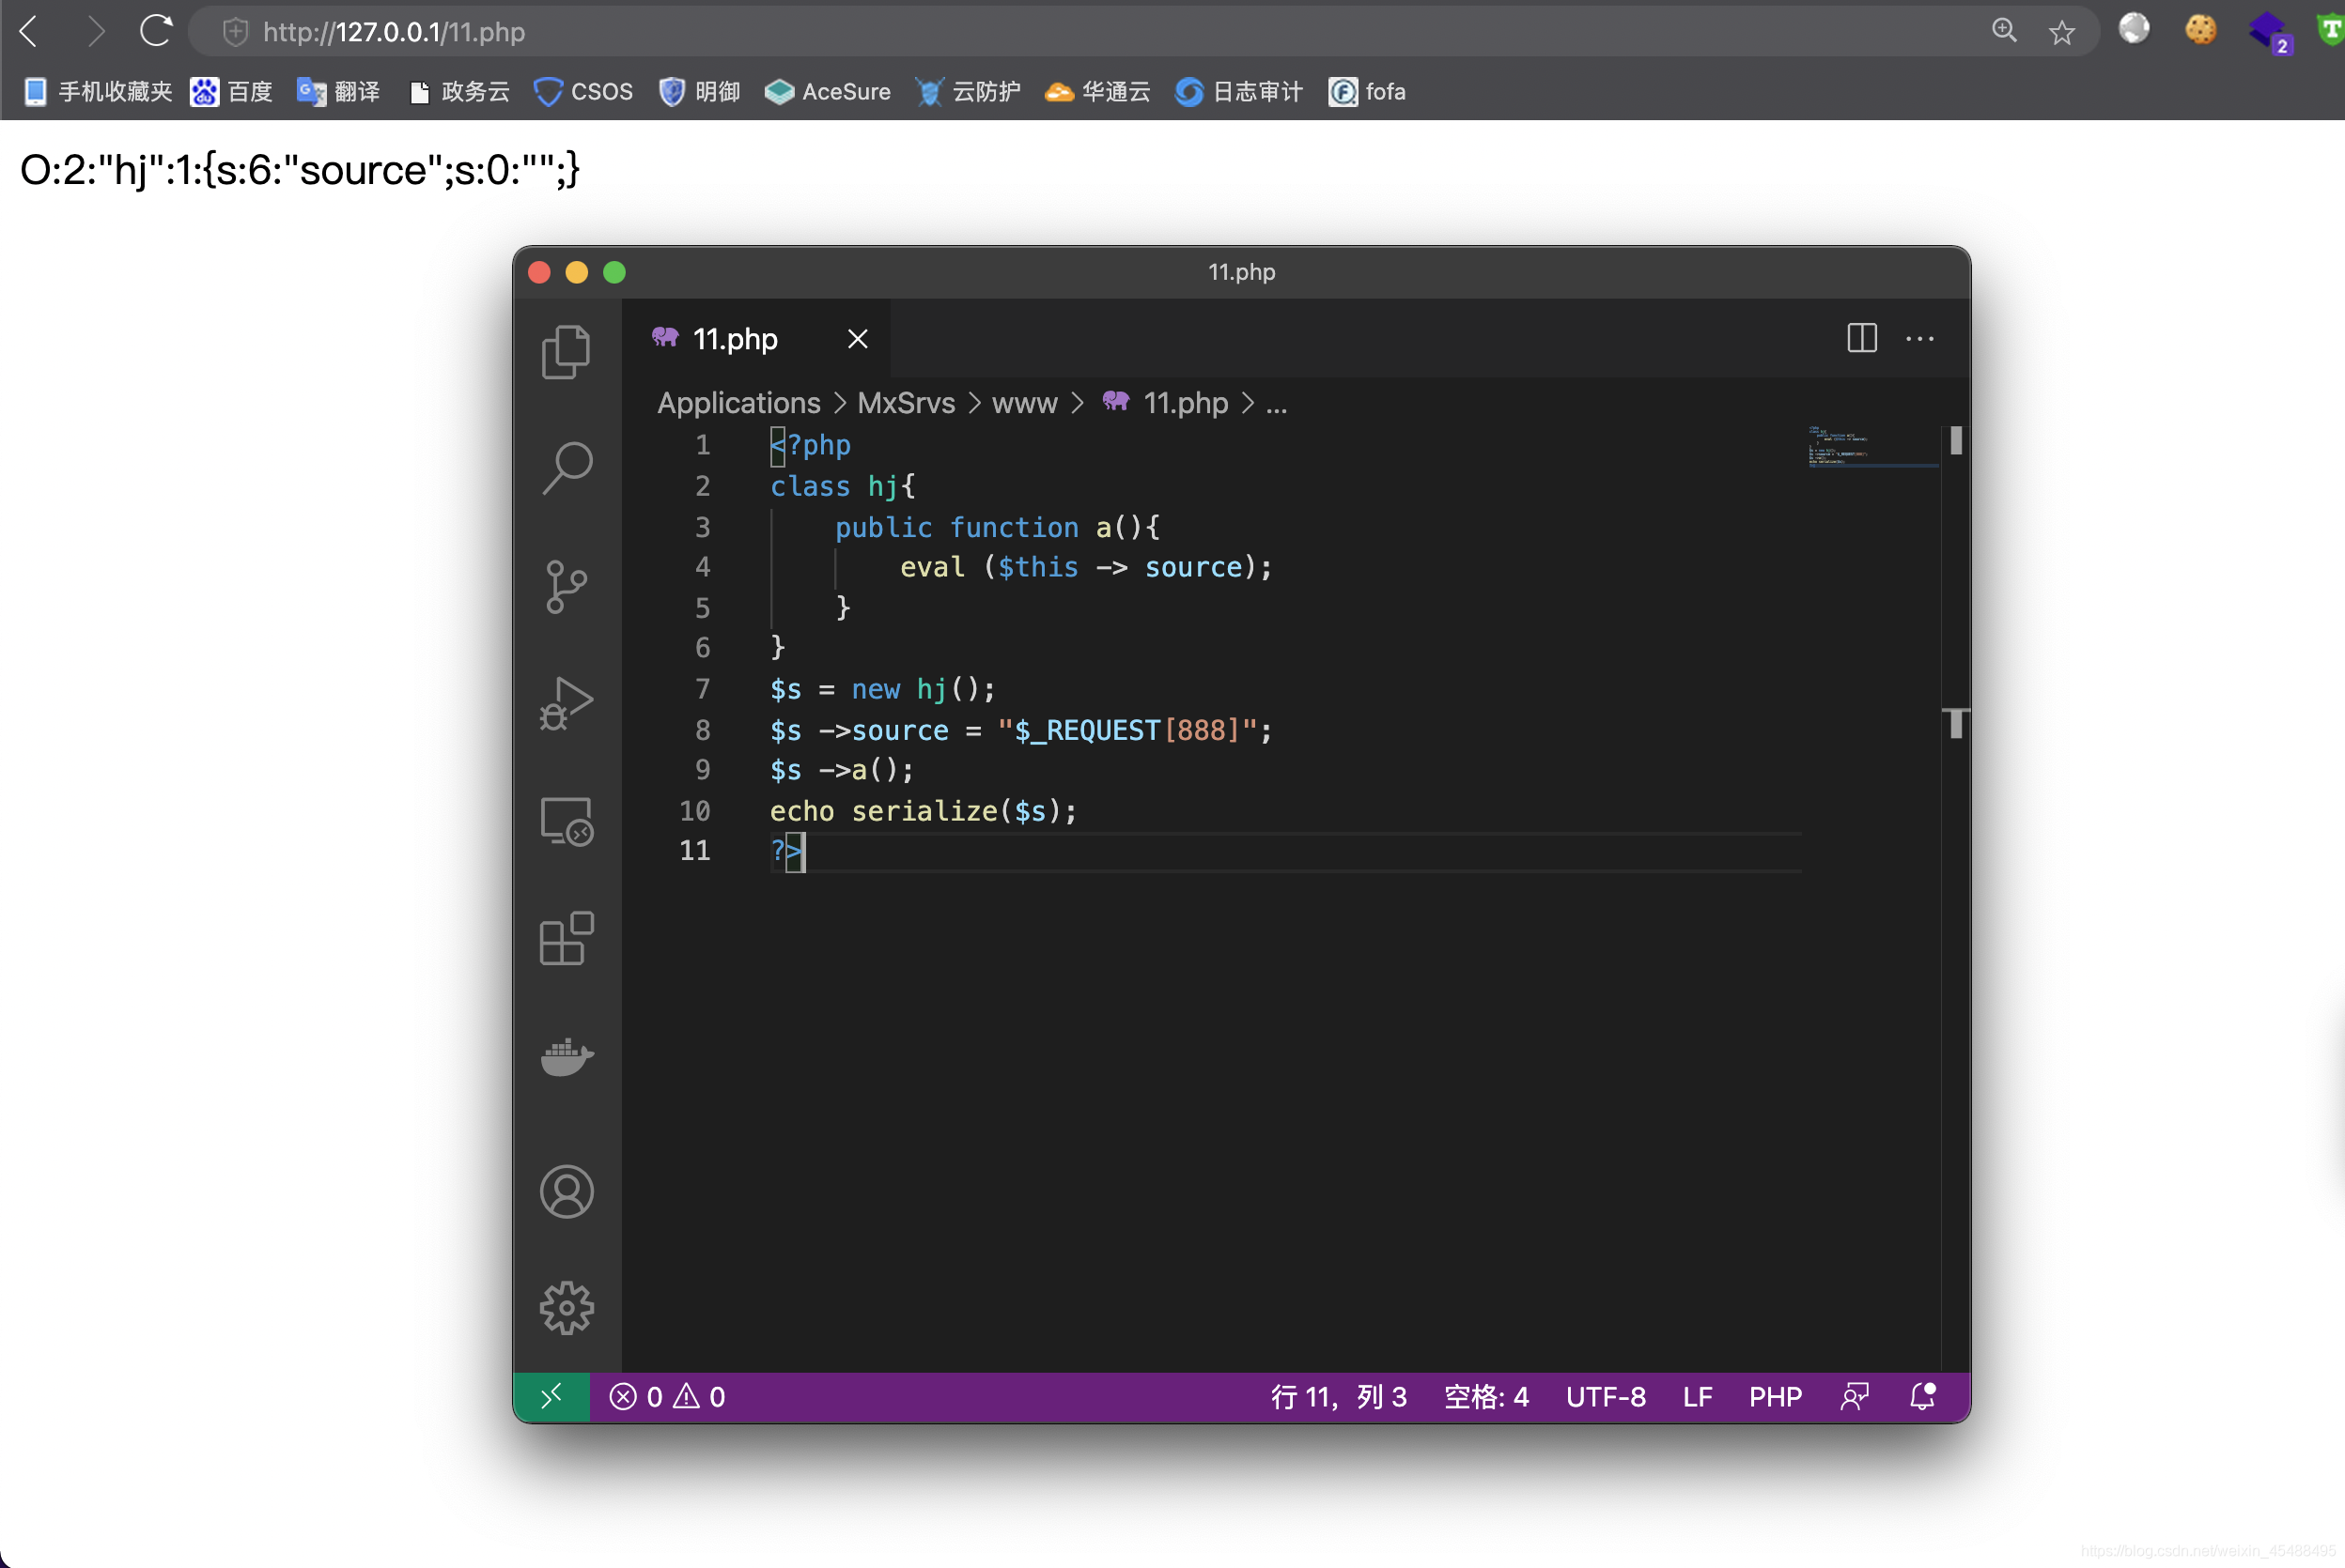Open notifications bell in status bar
Image resolution: width=2345 pixels, height=1568 pixels.
click(x=1922, y=1396)
